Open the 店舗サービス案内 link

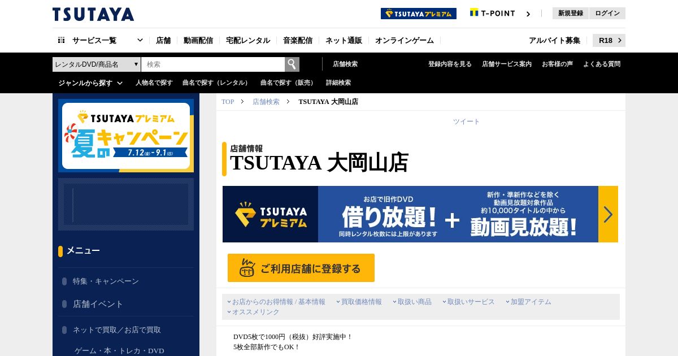507,64
